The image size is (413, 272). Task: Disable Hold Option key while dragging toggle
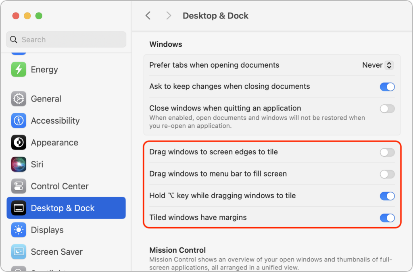[x=387, y=196]
